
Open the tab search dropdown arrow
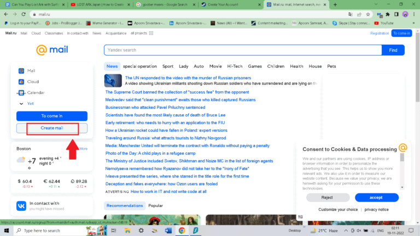376,4
